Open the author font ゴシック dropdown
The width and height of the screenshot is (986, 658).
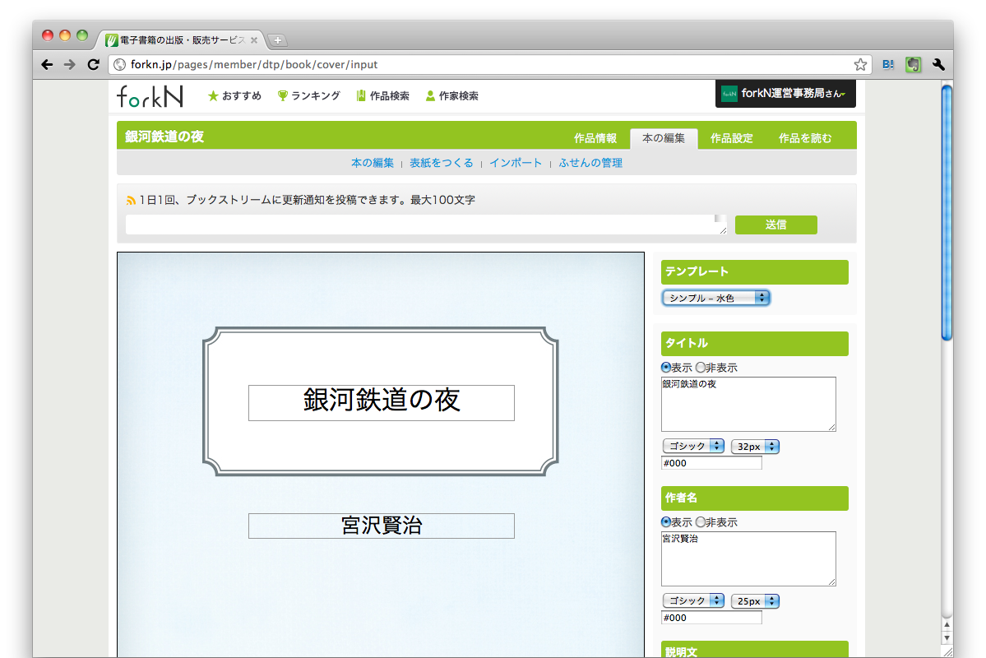click(x=693, y=601)
